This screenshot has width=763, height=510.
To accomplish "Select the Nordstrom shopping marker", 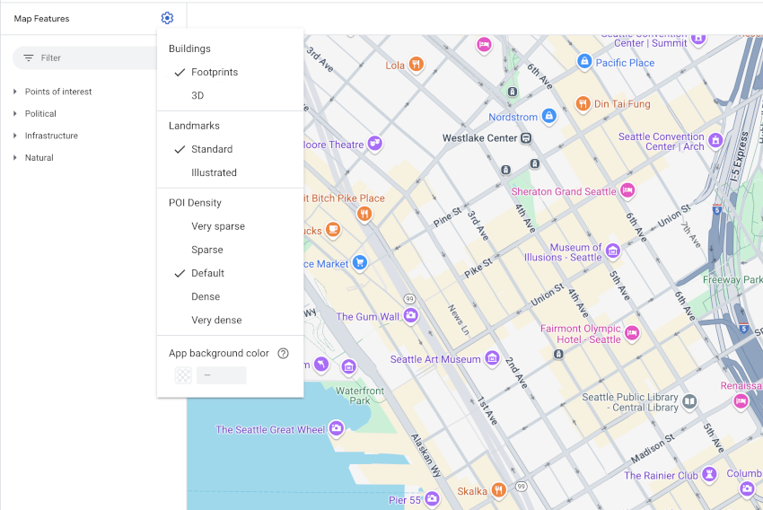I will coord(548,116).
